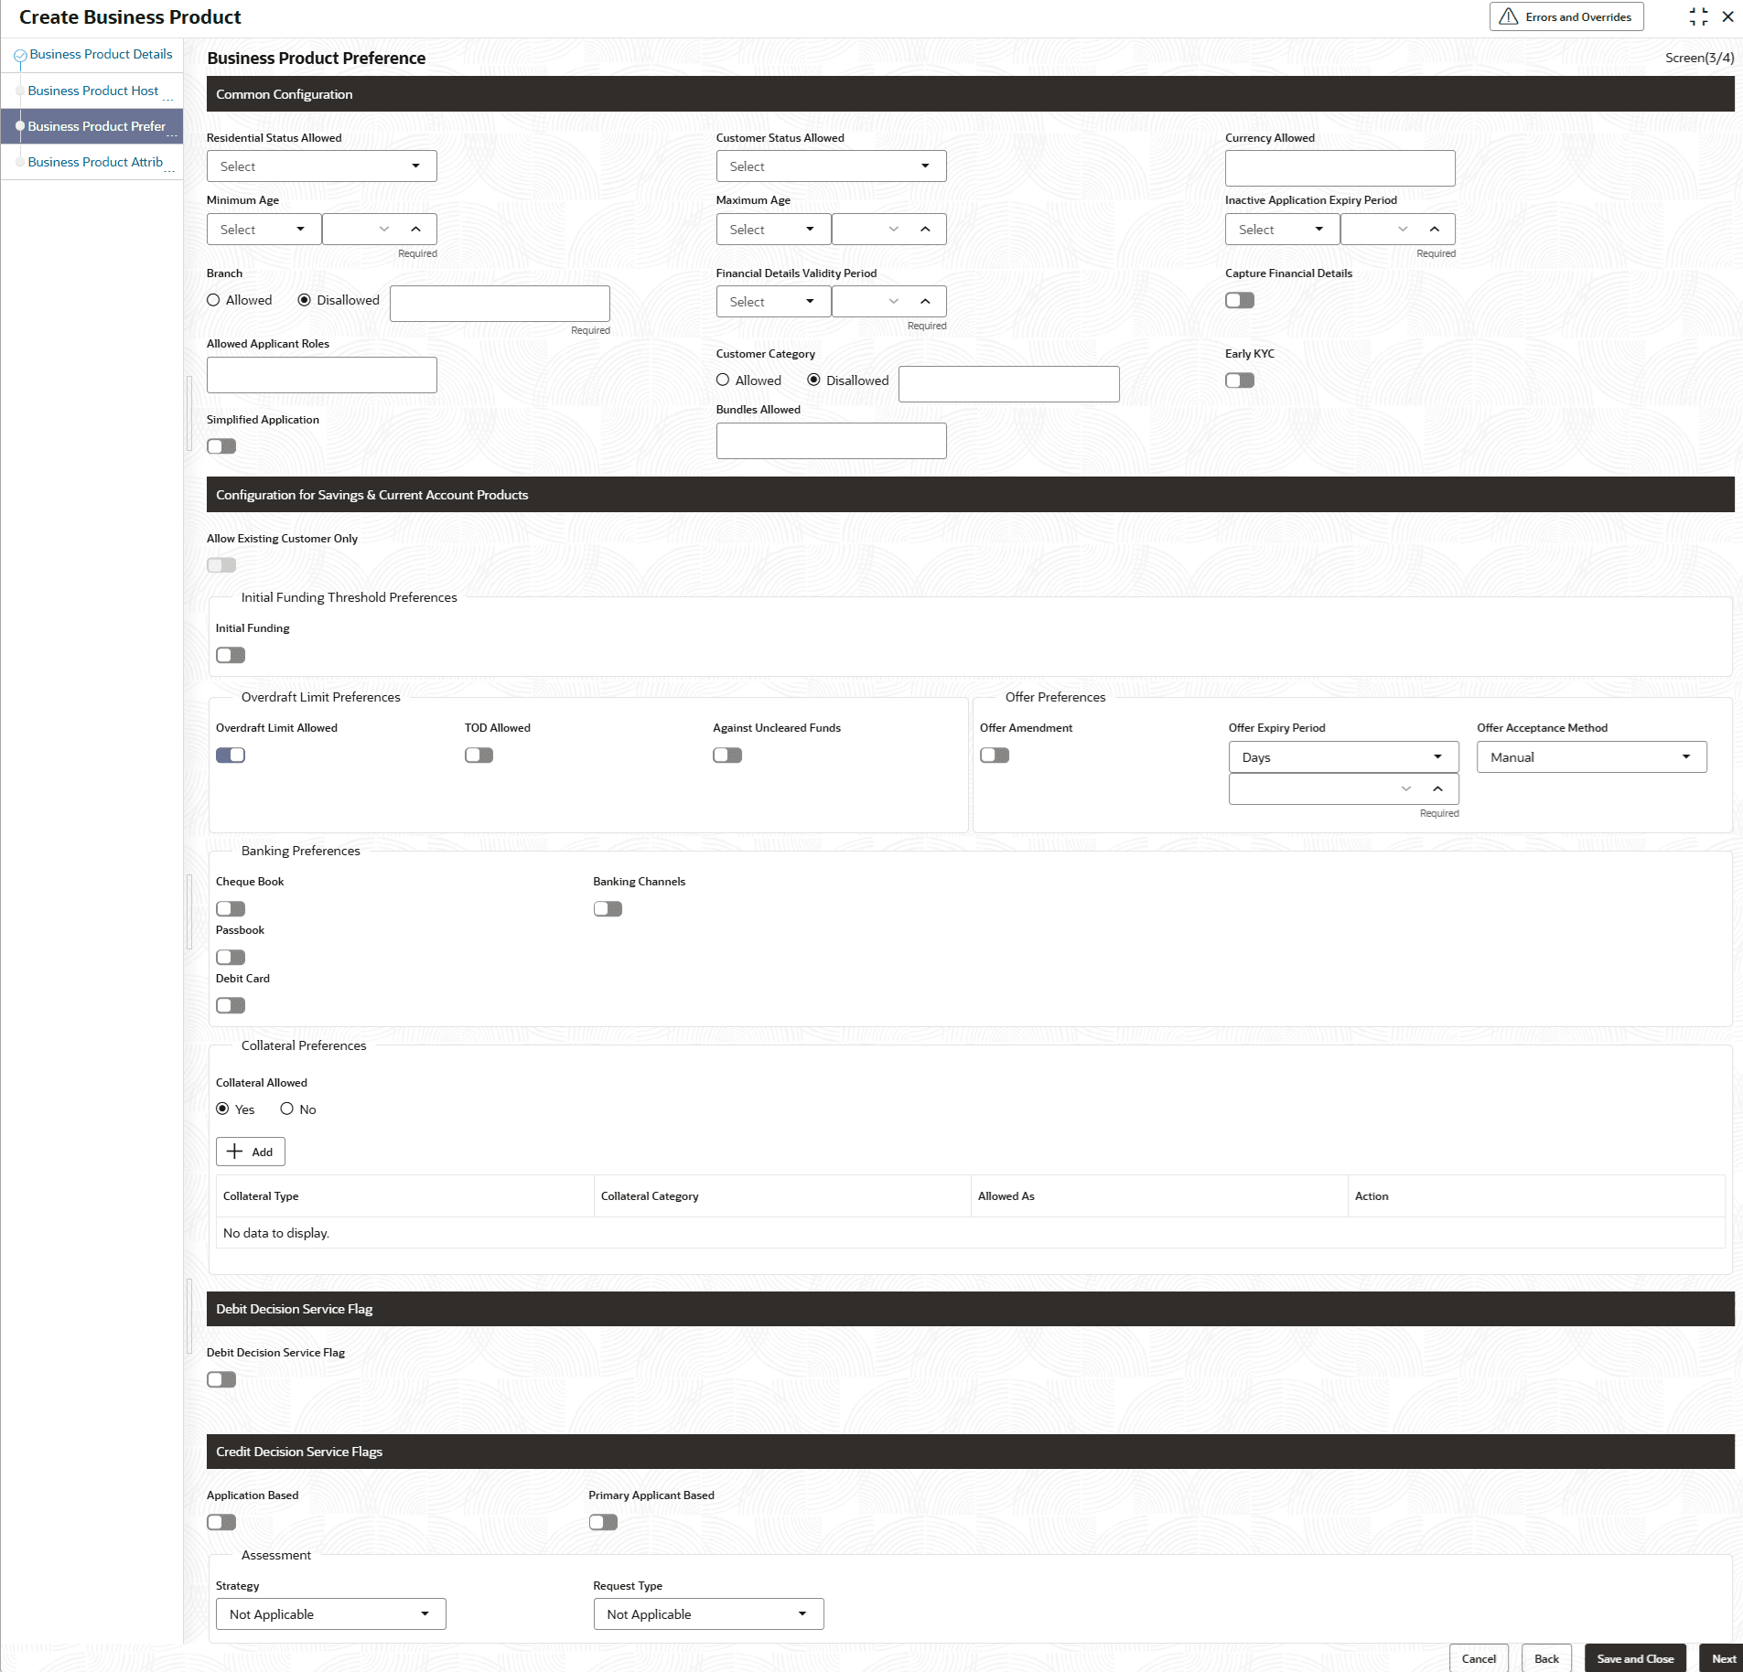Click the Currency Allowed input field

click(x=1340, y=168)
